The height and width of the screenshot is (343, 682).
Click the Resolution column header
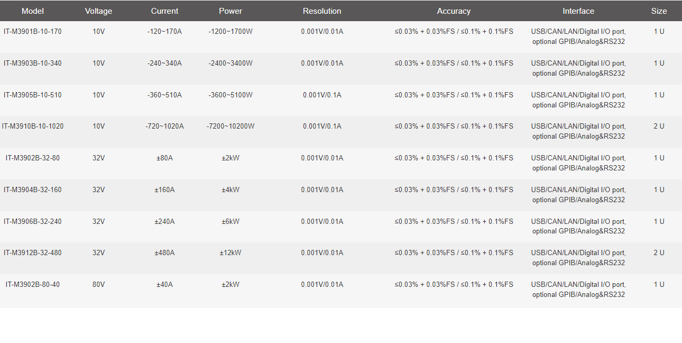322,11
